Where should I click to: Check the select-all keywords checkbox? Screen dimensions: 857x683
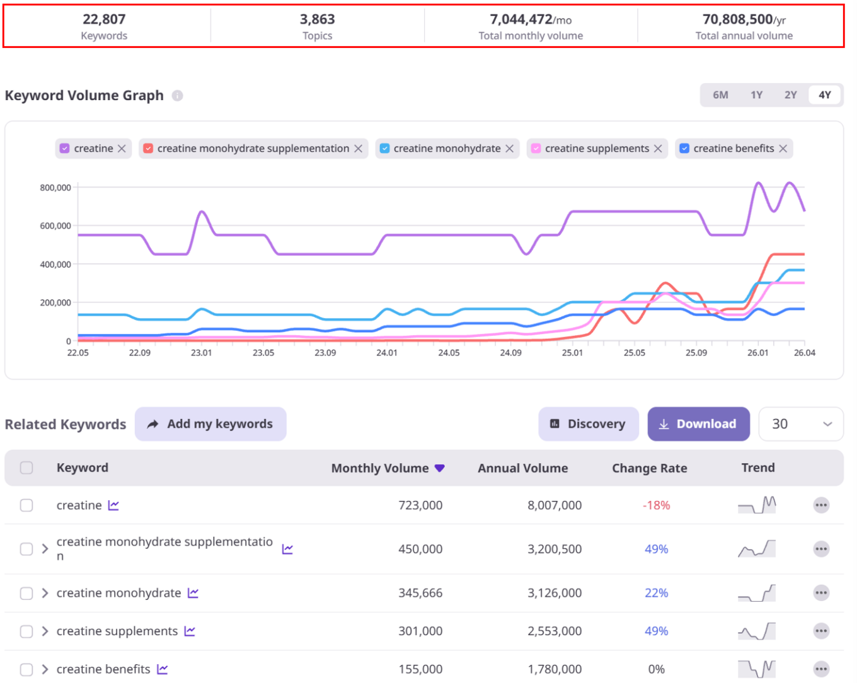[26, 468]
